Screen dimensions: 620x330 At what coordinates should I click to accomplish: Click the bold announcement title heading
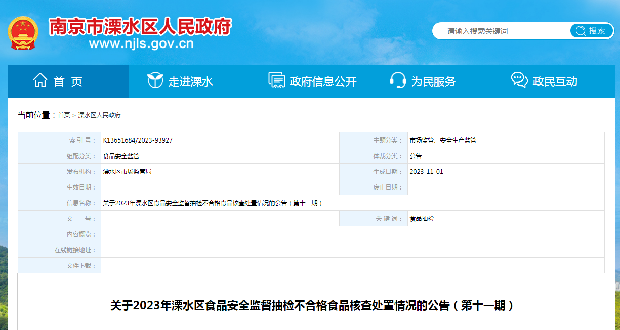(x=311, y=306)
